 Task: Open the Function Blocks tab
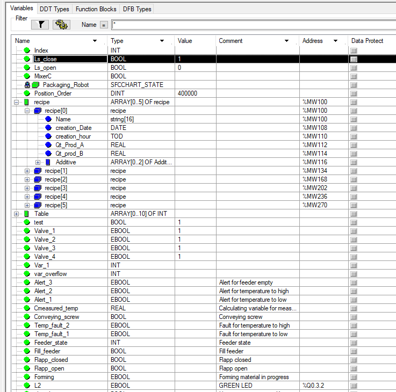point(96,9)
